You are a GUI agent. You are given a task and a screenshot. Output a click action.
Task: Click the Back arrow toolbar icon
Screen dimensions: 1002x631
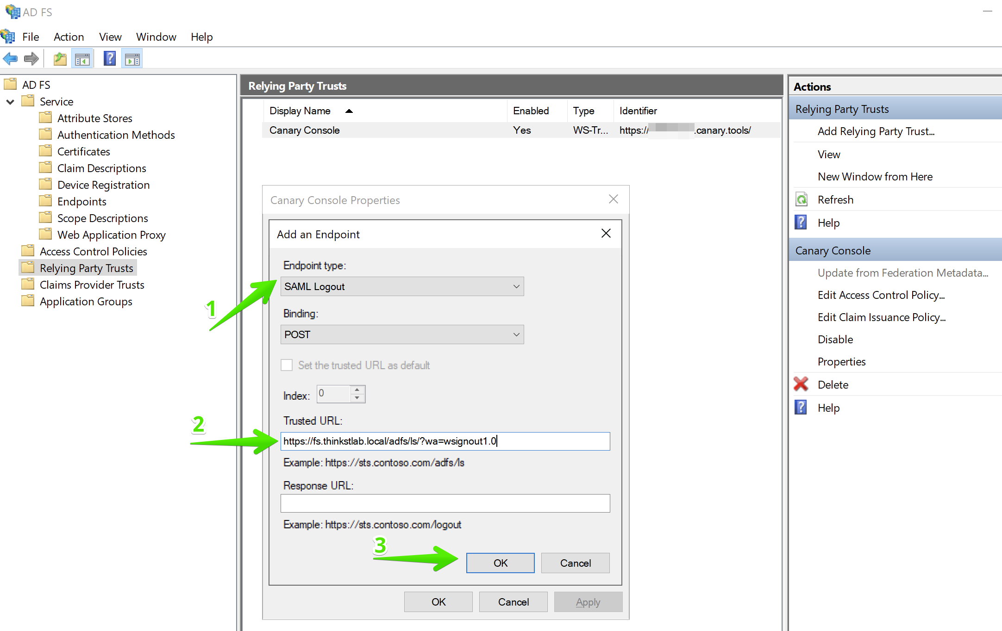(10, 59)
